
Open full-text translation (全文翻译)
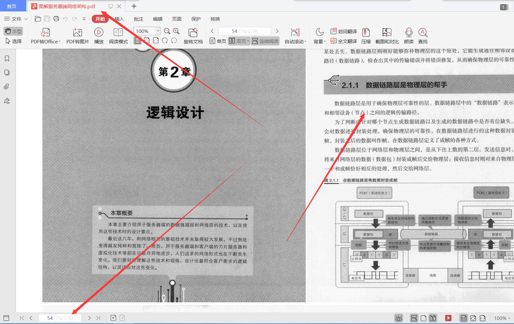click(344, 41)
